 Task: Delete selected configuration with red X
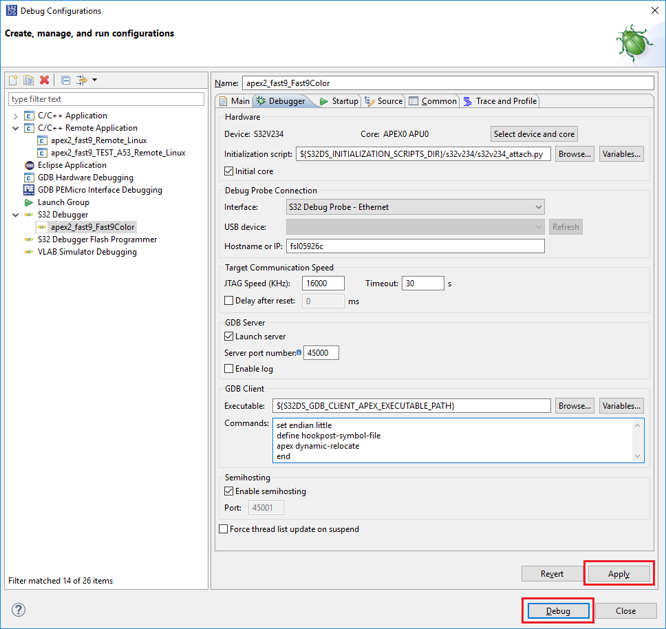point(44,80)
